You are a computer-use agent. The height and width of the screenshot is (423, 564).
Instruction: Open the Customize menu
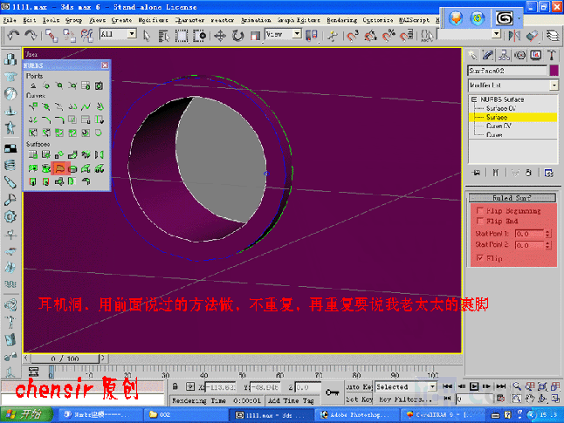378,20
